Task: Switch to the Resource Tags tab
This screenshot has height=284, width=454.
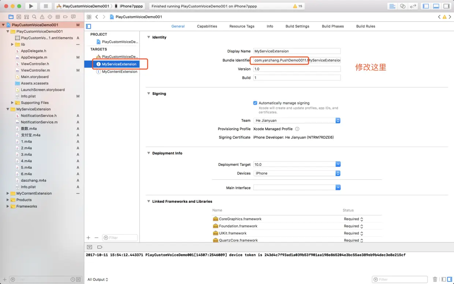Action: click(242, 26)
